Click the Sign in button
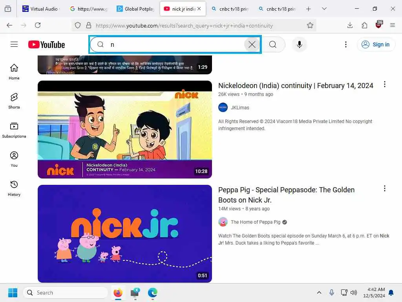 pyautogui.click(x=376, y=44)
